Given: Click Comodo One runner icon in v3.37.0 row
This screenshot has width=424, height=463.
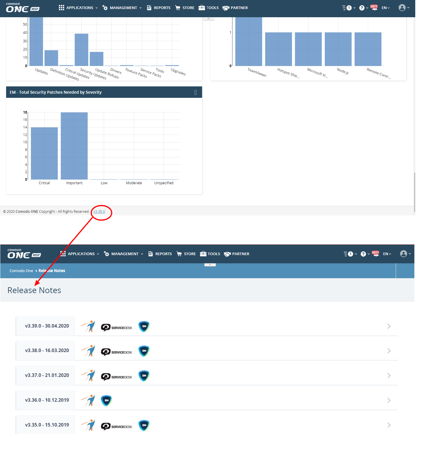Looking at the screenshot, I should coord(88,376).
